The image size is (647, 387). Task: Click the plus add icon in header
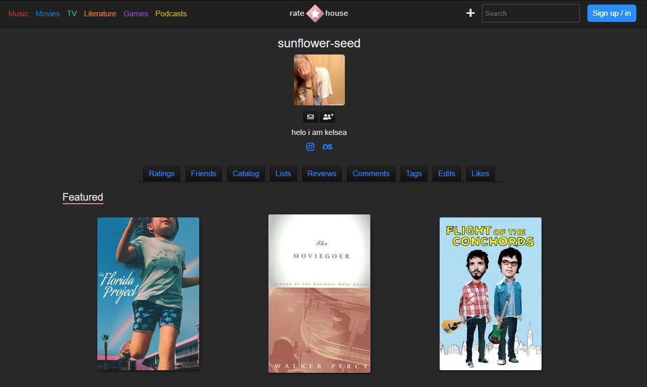point(470,13)
